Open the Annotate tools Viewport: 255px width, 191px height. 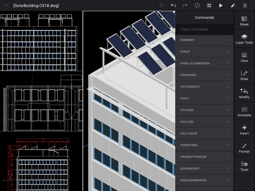(x=244, y=112)
